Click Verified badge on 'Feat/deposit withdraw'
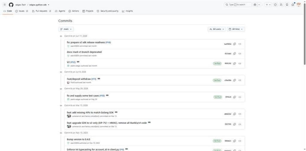306x151 pixels. pos(217,80)
